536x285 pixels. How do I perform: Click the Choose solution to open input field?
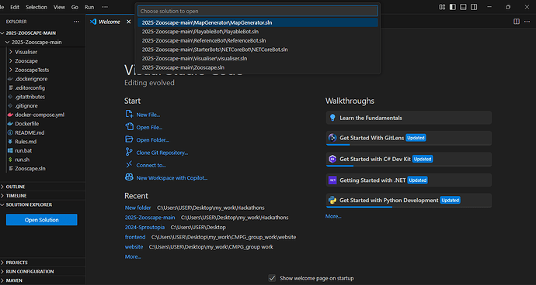pyautogui.click(x=258, y=12)
